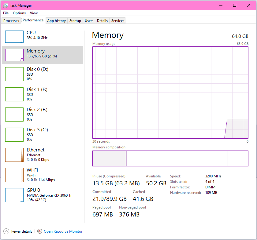Click the 'In use (Compressed)' label
This screenshot has height=240, width=257.
pyautogui.click(x=109, y=176)
